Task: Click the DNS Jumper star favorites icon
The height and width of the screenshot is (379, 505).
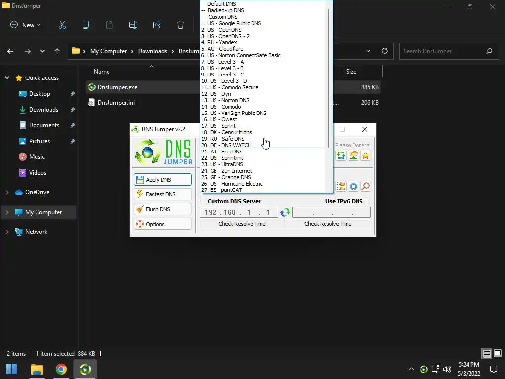Action: 365,155
